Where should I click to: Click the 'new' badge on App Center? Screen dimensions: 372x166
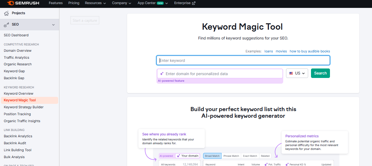160,3
